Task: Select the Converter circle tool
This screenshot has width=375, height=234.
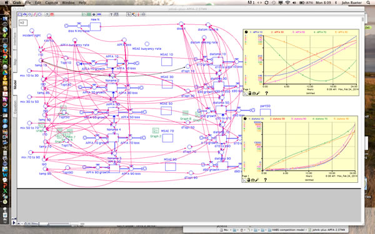Action: (x=29, y=14)
